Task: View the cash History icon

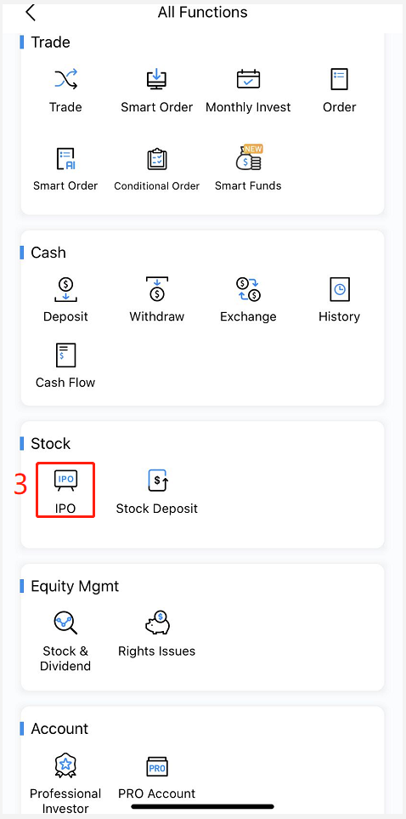Action: click(339, 289)
